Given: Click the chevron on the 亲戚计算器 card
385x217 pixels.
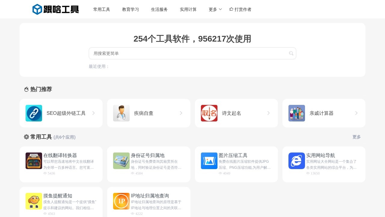Looking at the screenshot, I should coord(356,113).
